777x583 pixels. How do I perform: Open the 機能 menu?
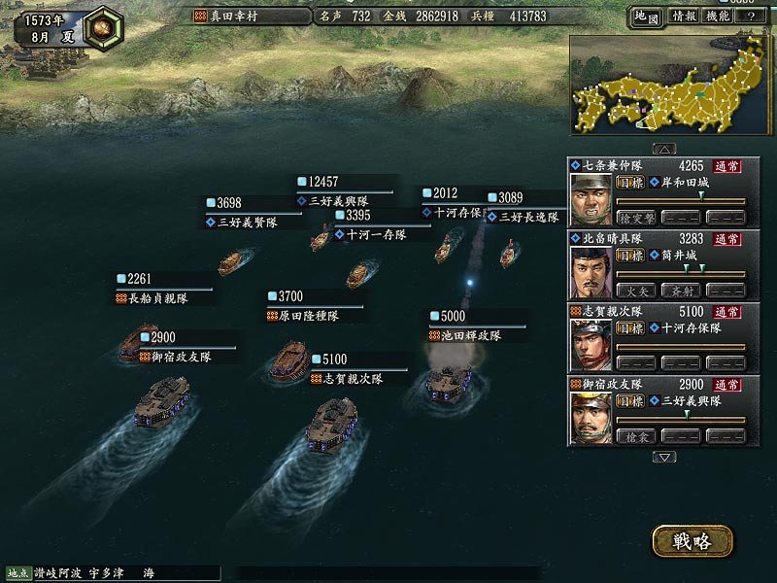click(x=718, y=17)
